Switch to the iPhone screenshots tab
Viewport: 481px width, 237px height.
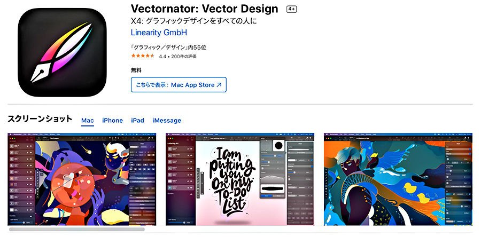tap(112, 120)
